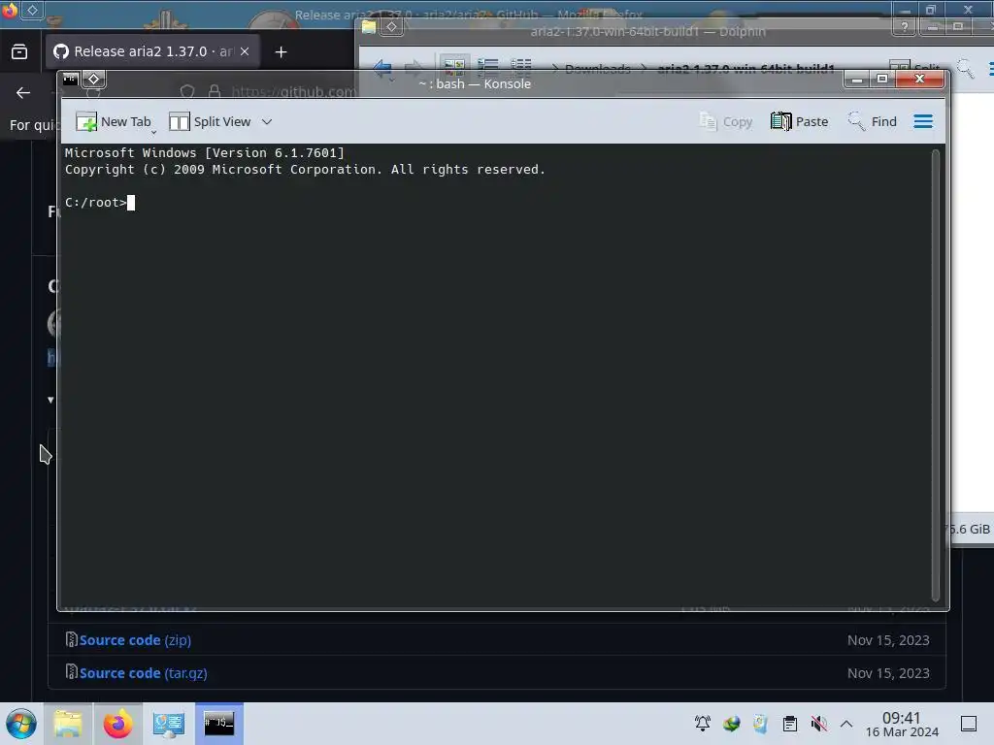Switch Dolphin to Icons view mode
The height and width of the screenshot is (745, 994).
454,66
